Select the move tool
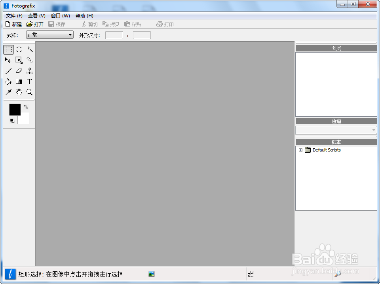380x284 pixels. pos(8,60)
